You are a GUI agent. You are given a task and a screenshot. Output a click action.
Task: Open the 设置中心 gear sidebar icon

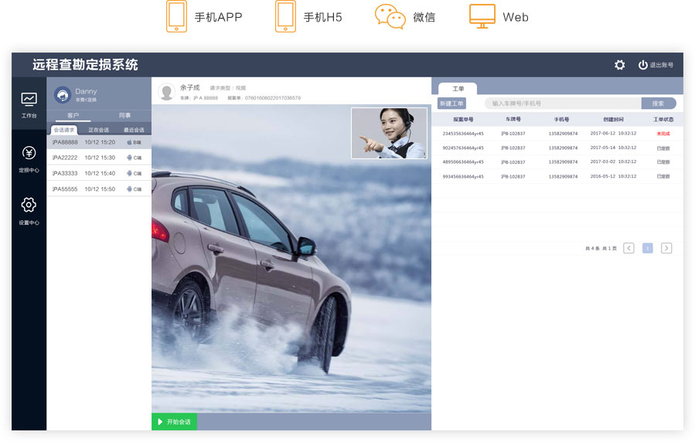click(29, 206)
